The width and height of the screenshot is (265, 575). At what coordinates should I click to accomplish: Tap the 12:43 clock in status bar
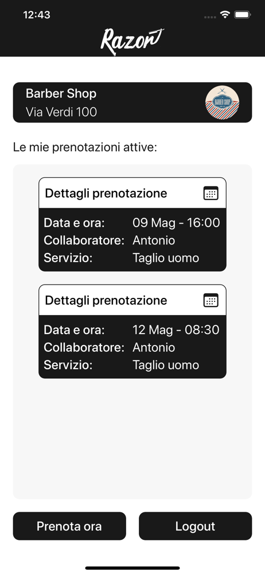click(37, 15)
